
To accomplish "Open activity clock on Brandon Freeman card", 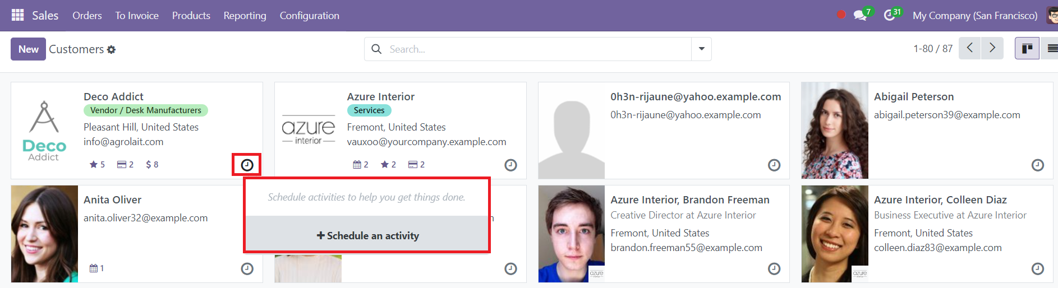I will pyautogui.click(x=774, y=269).
